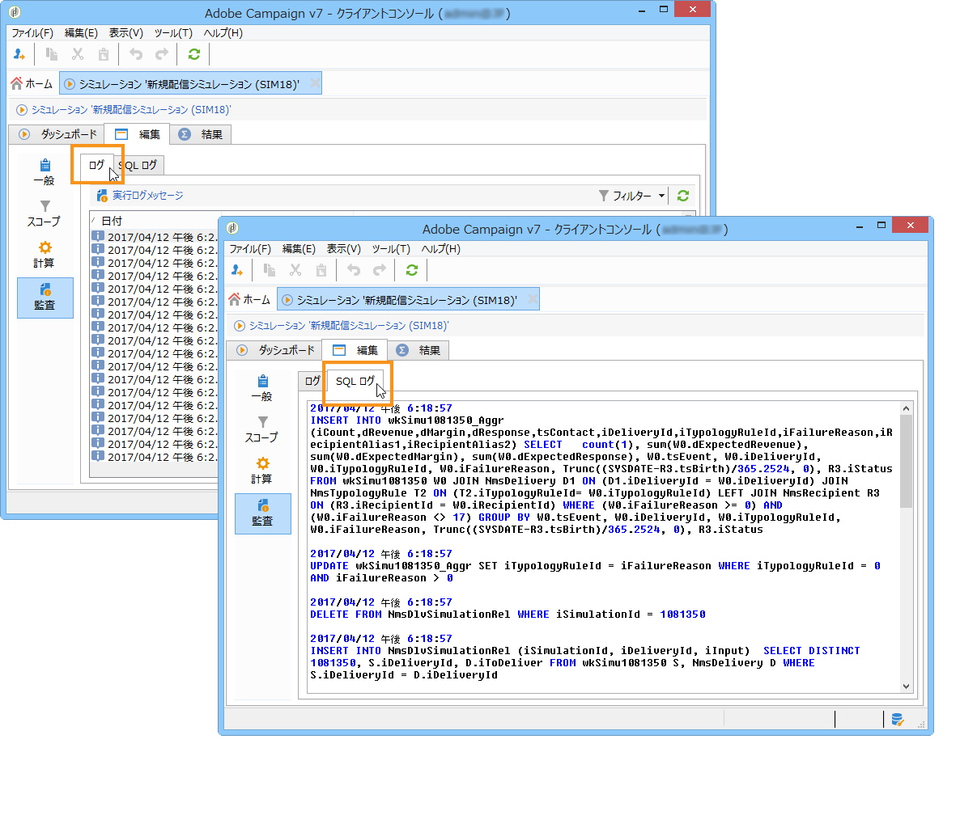Click the green refresh icon next to フィルター
This screenshot has width=960, height=828.
tap(683, 196)
